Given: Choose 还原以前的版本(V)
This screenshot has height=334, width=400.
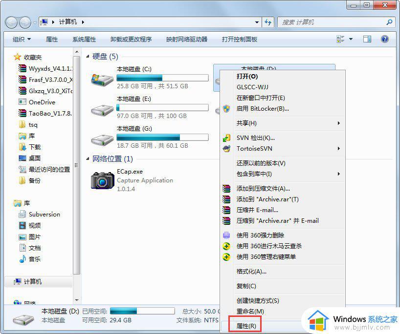Looking at the screenshot, I should coord(283,163).
